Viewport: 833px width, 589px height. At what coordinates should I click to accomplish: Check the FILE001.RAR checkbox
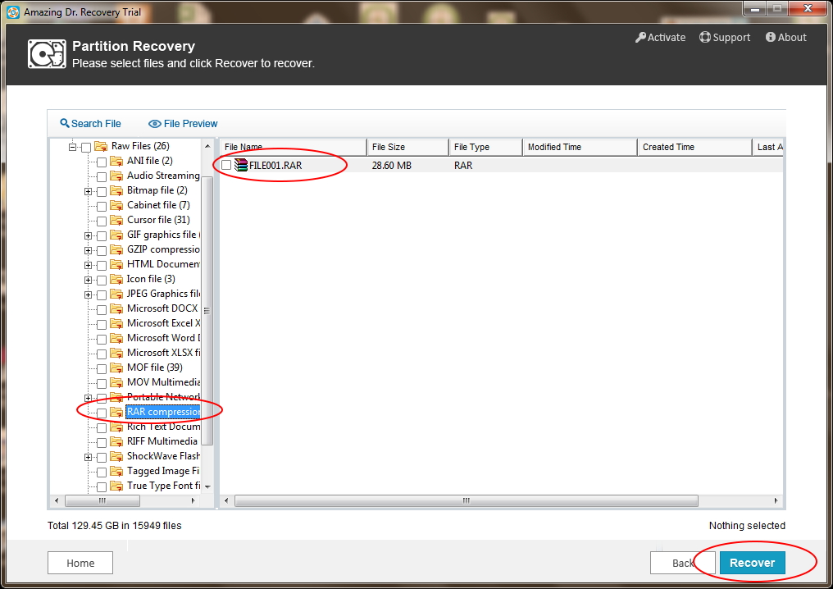pyautogui.click(x=227, y=165)
